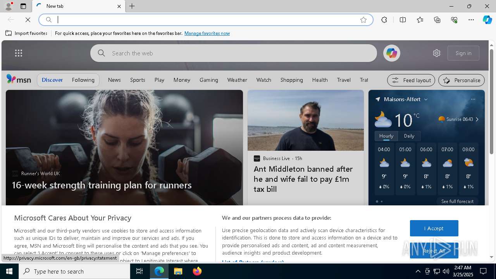Toggle Split screen view
Screen dimensions: 496x279
(403, 20)
